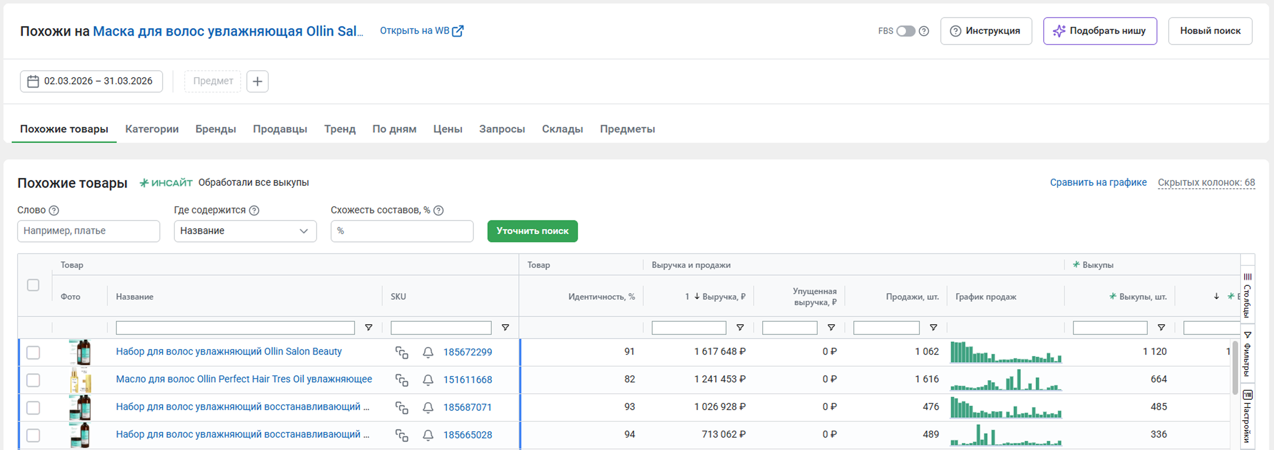Click the help icon beside Слово label
1274x450 pixels.
point(54,210)
